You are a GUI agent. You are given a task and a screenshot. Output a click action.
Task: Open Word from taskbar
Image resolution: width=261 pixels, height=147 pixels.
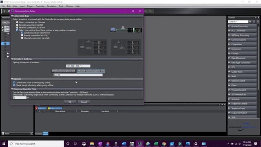point(124,144)
